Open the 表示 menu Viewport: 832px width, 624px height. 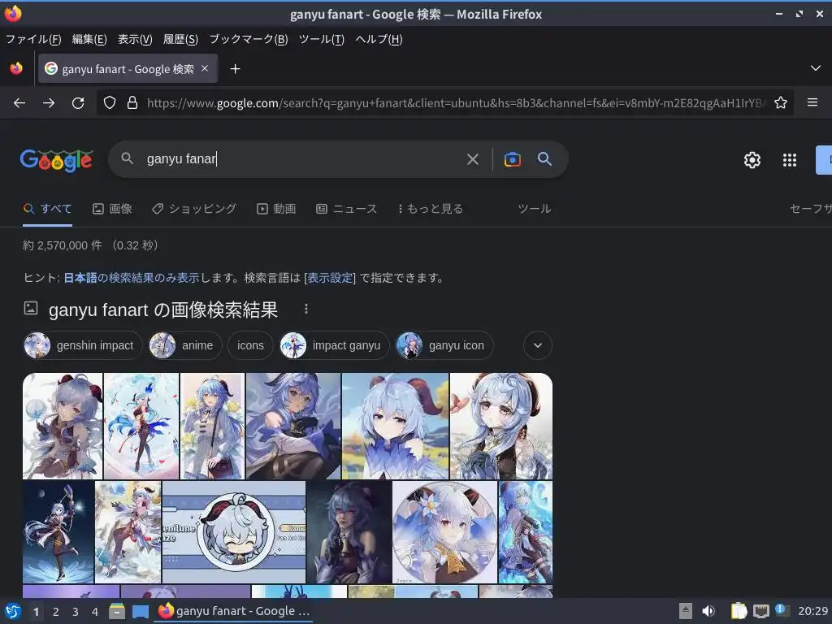[135, 39]
